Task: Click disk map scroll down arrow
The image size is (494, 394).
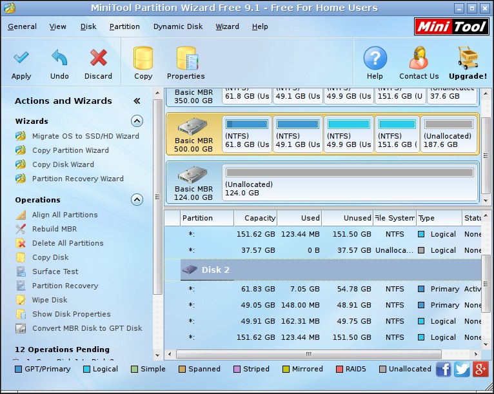Action: pyautogui.click(x=486, y=201)
